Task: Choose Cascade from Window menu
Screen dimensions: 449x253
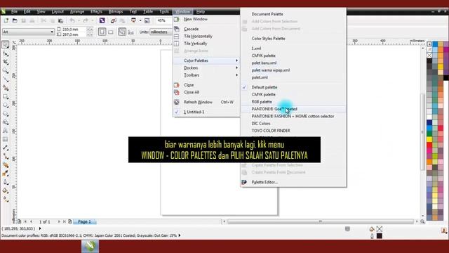Action: click(x=206, y=29)
